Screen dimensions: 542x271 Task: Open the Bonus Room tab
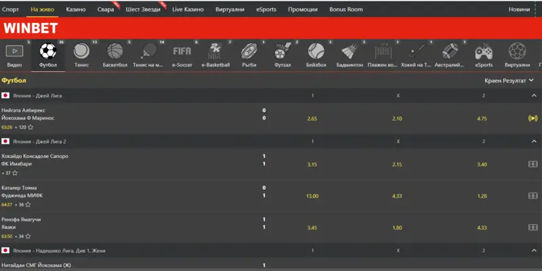[346, 9]
